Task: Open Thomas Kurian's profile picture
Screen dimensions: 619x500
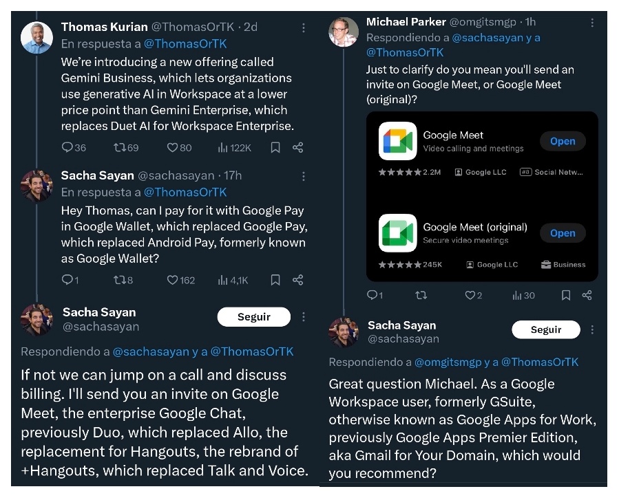Action: 36,37
